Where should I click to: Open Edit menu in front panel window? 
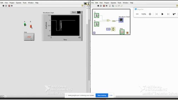tap(2, 3)
